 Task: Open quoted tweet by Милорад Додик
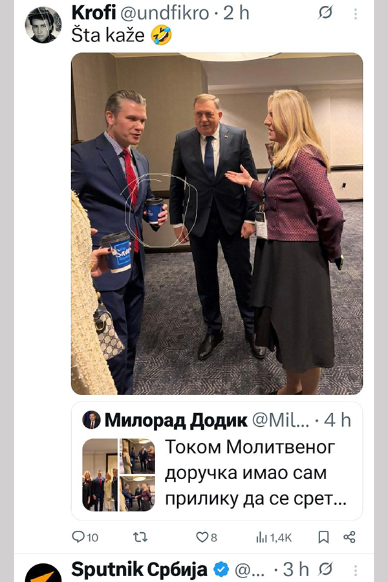pos(217,461)
